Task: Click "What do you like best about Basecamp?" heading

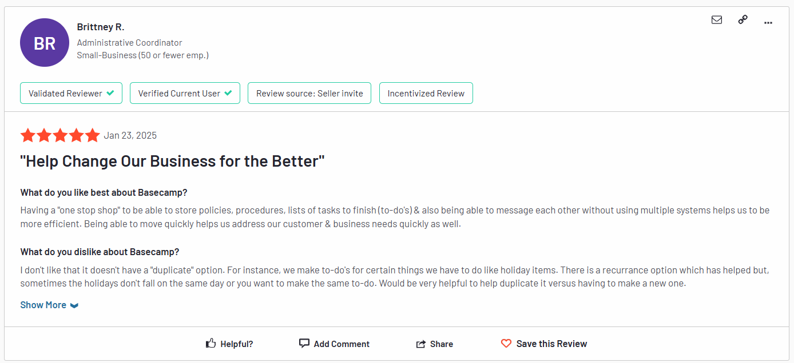Action: pos(104,192)
